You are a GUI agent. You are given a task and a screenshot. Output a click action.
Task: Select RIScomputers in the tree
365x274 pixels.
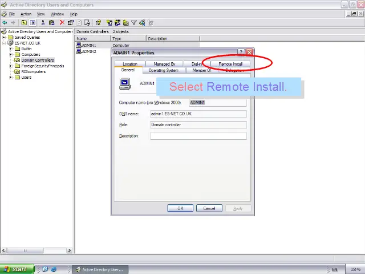pyautogui.click(x=33, y=71)
